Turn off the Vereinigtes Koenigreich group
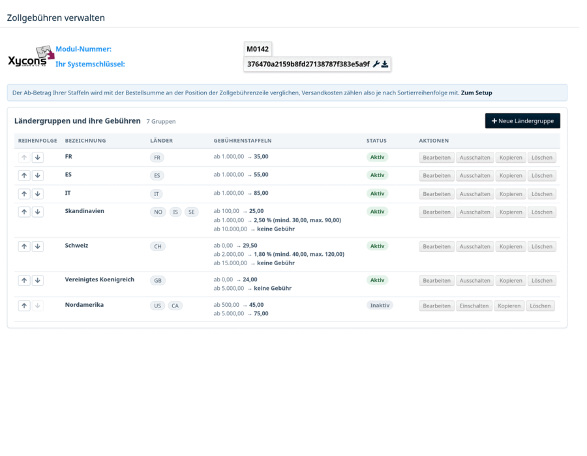Screen dimensions: 587x456 pyautogui.click(x=475, y=280)
